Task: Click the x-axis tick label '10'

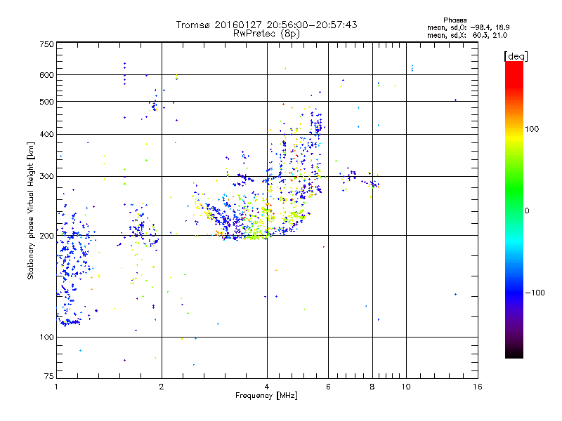Action: pos(406,387)
